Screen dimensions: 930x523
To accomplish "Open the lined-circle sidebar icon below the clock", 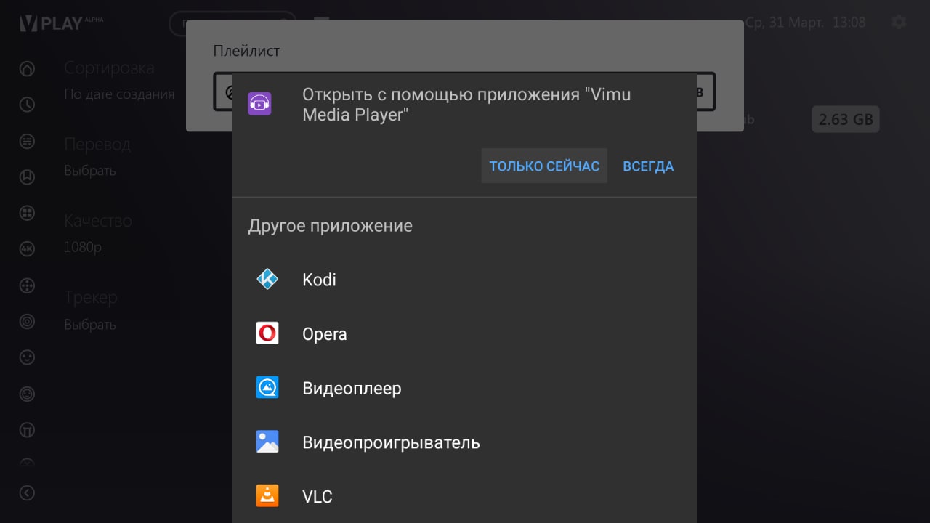I will click(x=27, y=141).
